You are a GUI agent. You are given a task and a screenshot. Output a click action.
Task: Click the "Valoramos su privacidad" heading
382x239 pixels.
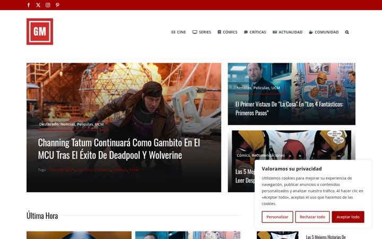292,169
